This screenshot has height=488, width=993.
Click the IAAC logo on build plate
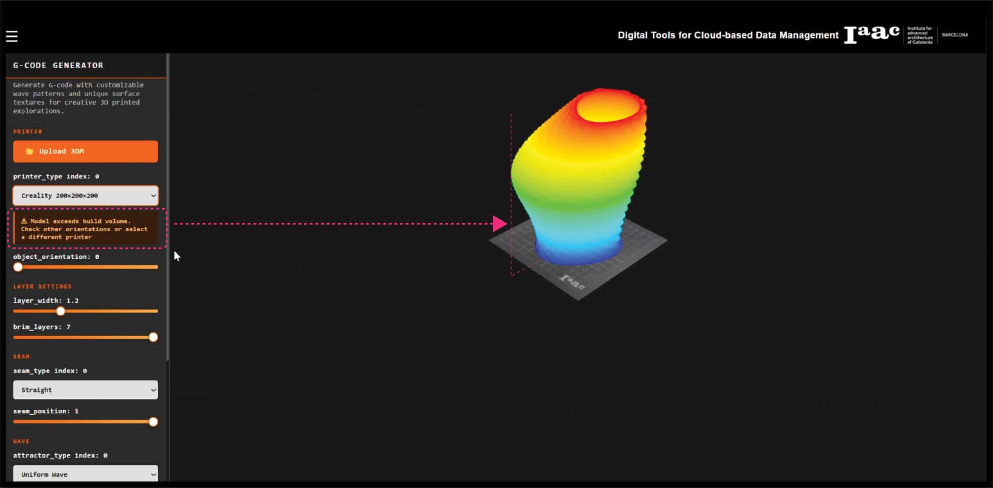click(572, 282)
